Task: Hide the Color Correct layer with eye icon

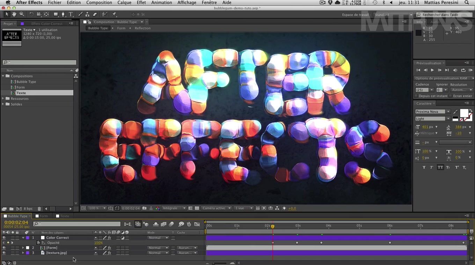Action: 4,238
